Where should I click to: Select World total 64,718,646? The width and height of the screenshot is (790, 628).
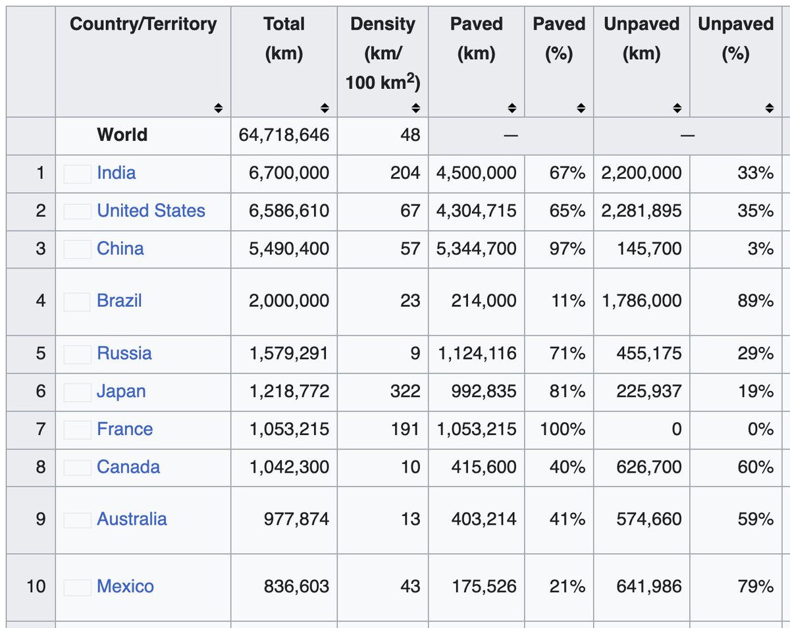[x=284, y=135]
